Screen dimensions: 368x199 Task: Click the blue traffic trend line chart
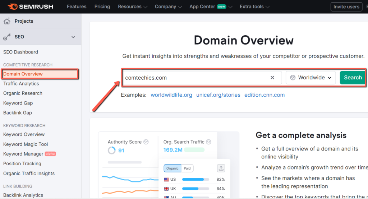pos(130,179)
